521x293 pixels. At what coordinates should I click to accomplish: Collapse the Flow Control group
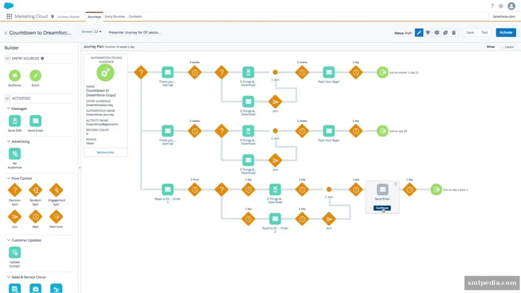(x=9, y=179)
